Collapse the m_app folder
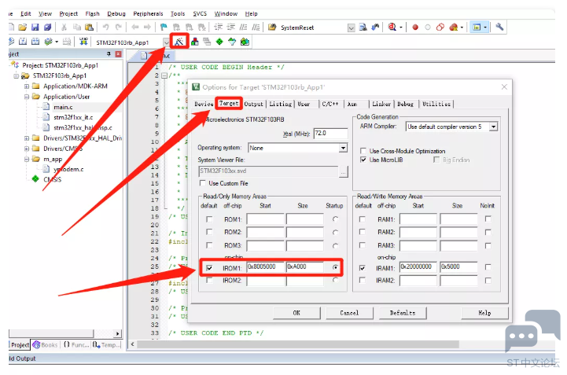 [27, 159]
